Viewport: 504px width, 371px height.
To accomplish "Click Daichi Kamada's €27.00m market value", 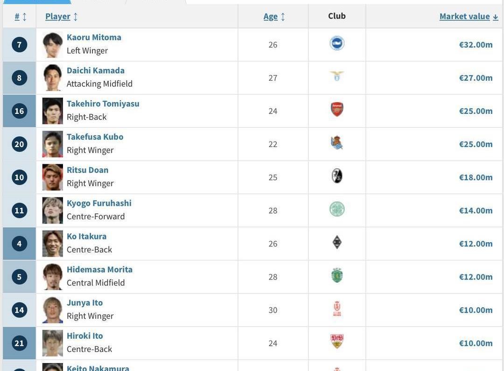I will tap(476, 78).
